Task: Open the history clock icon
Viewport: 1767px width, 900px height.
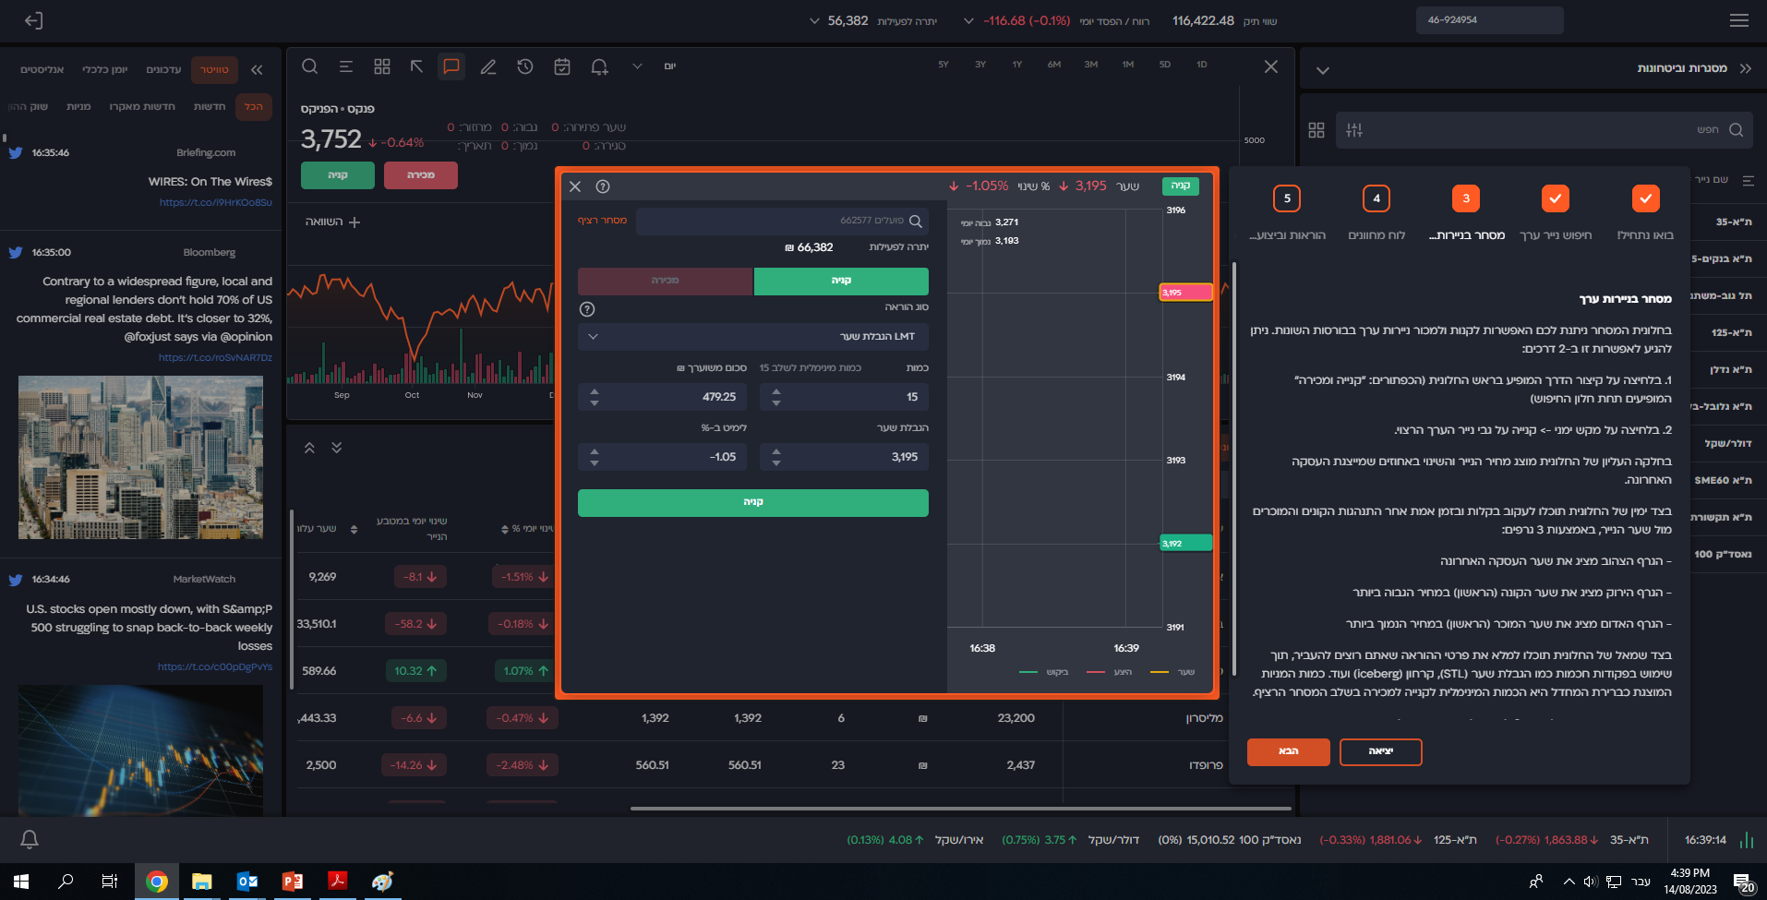Action: pos(525,66)
